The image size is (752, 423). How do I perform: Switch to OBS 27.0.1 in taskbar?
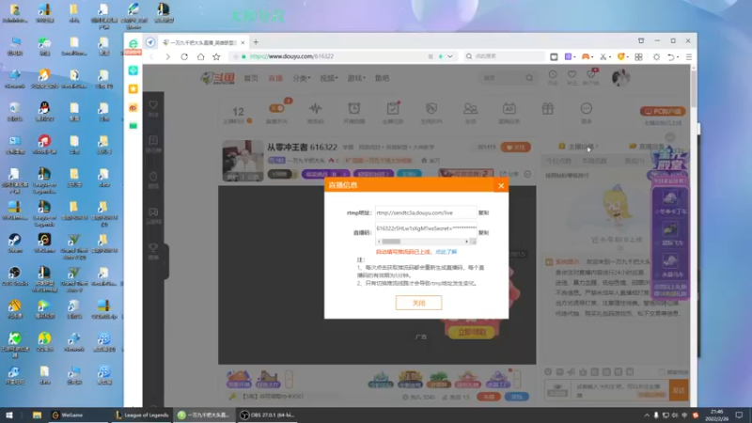tap(267, 415)
